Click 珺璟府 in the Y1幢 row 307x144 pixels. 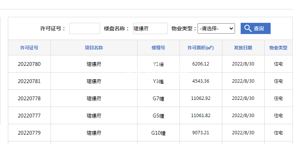coord(94,64)
